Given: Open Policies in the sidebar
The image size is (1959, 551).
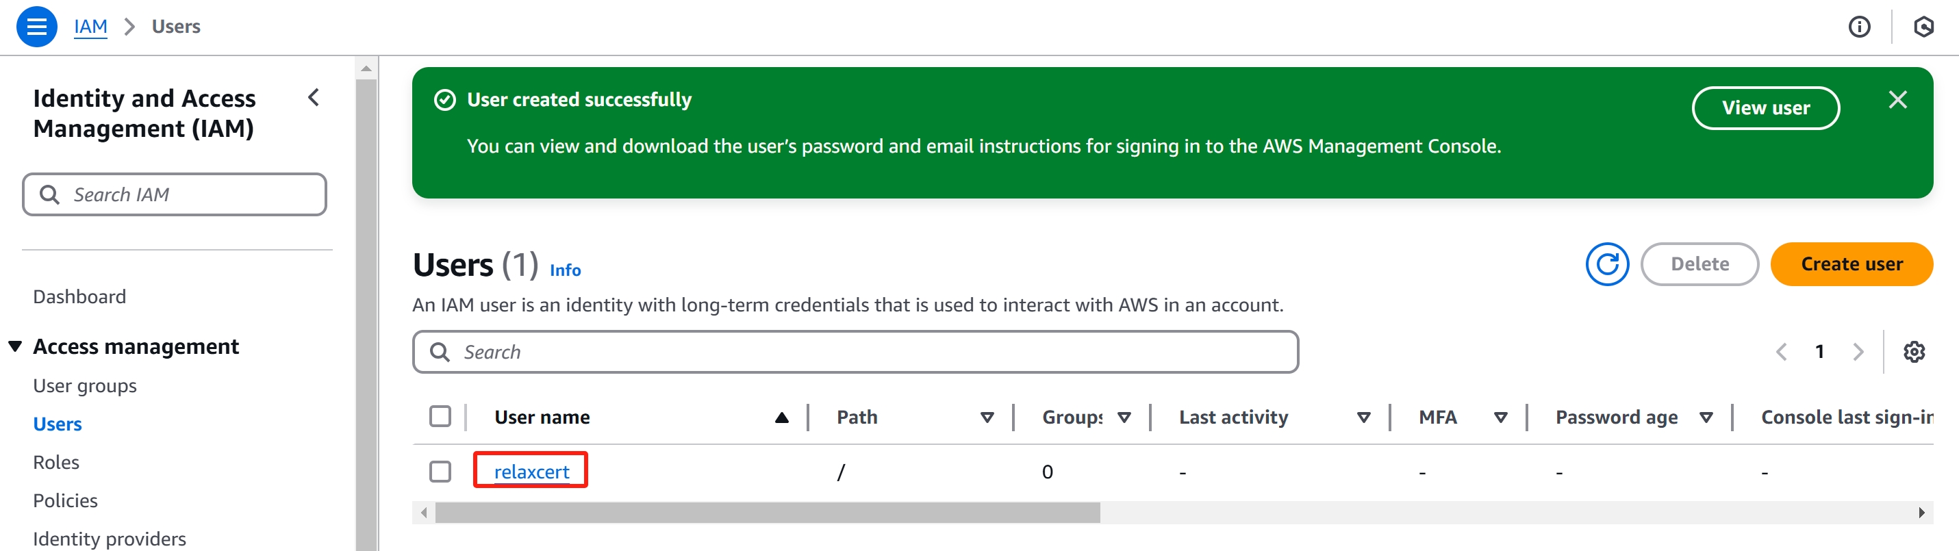Looking at the screenshot, I should [66, 500].
